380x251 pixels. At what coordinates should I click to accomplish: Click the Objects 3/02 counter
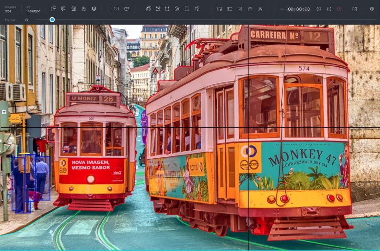(10, 9)
